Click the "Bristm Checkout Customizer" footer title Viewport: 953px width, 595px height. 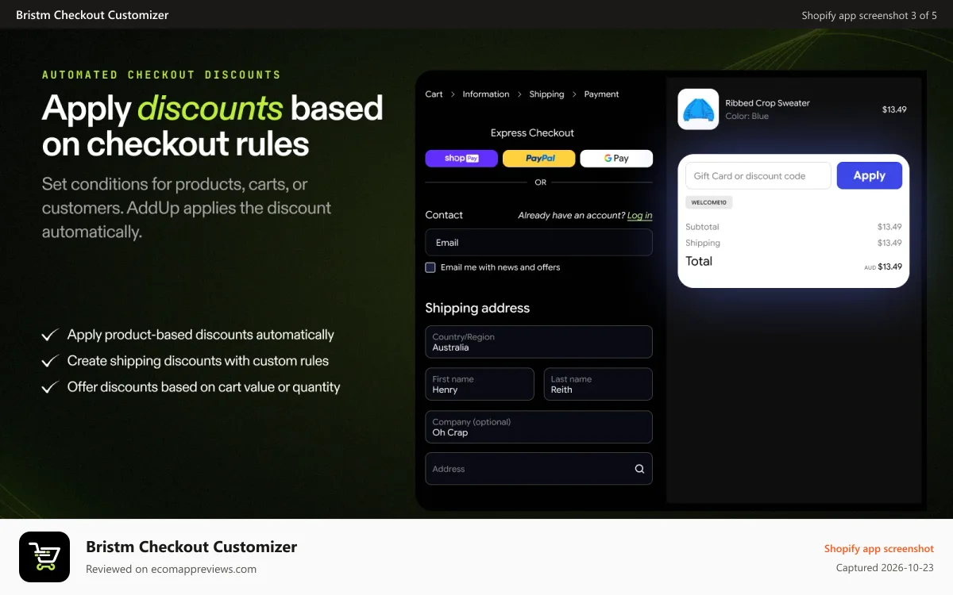point(191,547)
